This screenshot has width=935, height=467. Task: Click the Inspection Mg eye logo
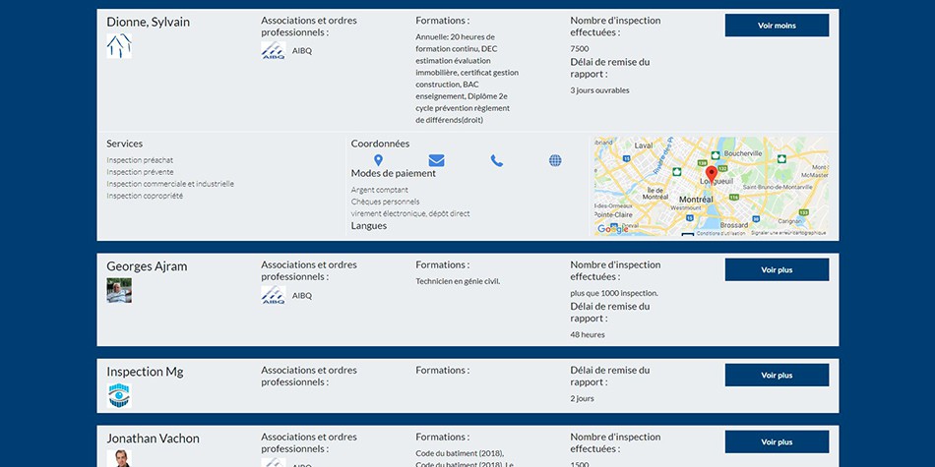[x=119, y=395]
